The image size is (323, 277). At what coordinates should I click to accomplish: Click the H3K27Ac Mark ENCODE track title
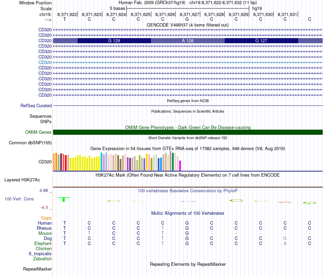point(188,175)
